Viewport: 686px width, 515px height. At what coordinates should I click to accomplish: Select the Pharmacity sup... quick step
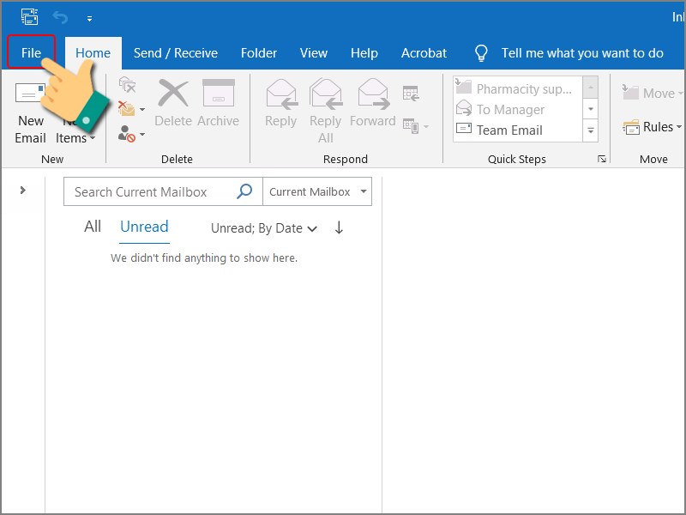(518, 89)
